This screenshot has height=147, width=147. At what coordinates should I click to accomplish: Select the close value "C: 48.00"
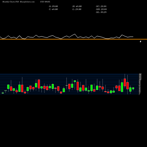[x=53, y=9]
